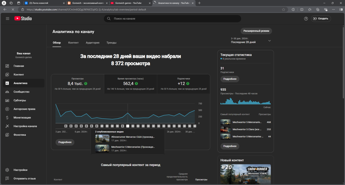Stop page loading with X icon

13,9
